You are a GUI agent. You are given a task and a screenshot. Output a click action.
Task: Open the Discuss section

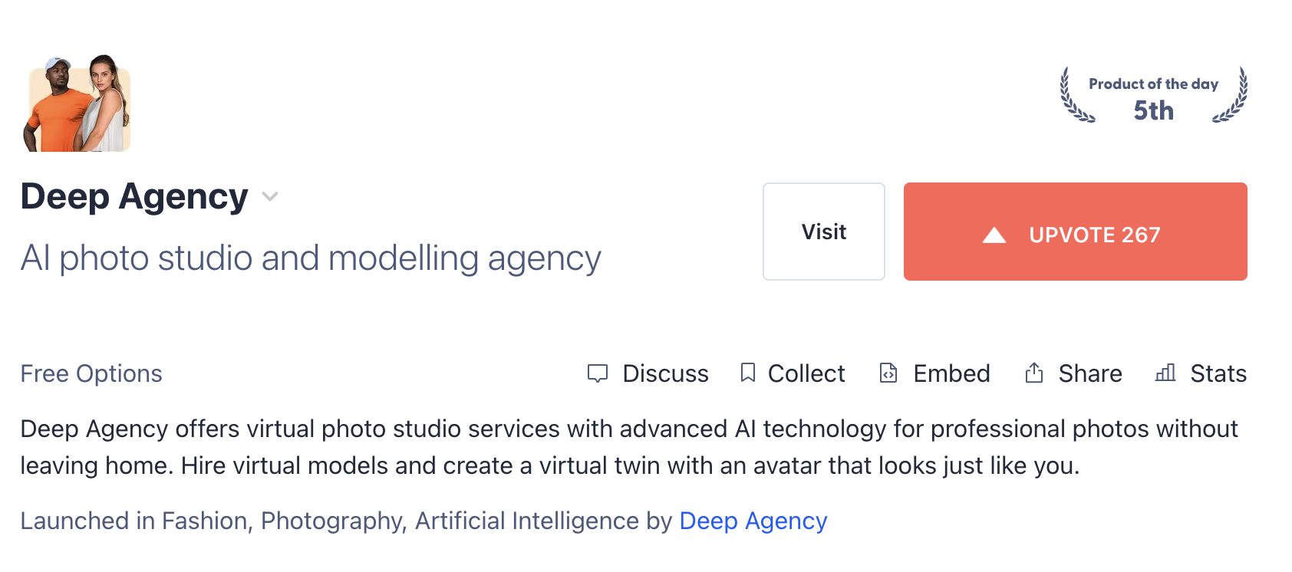coord(648,373)
